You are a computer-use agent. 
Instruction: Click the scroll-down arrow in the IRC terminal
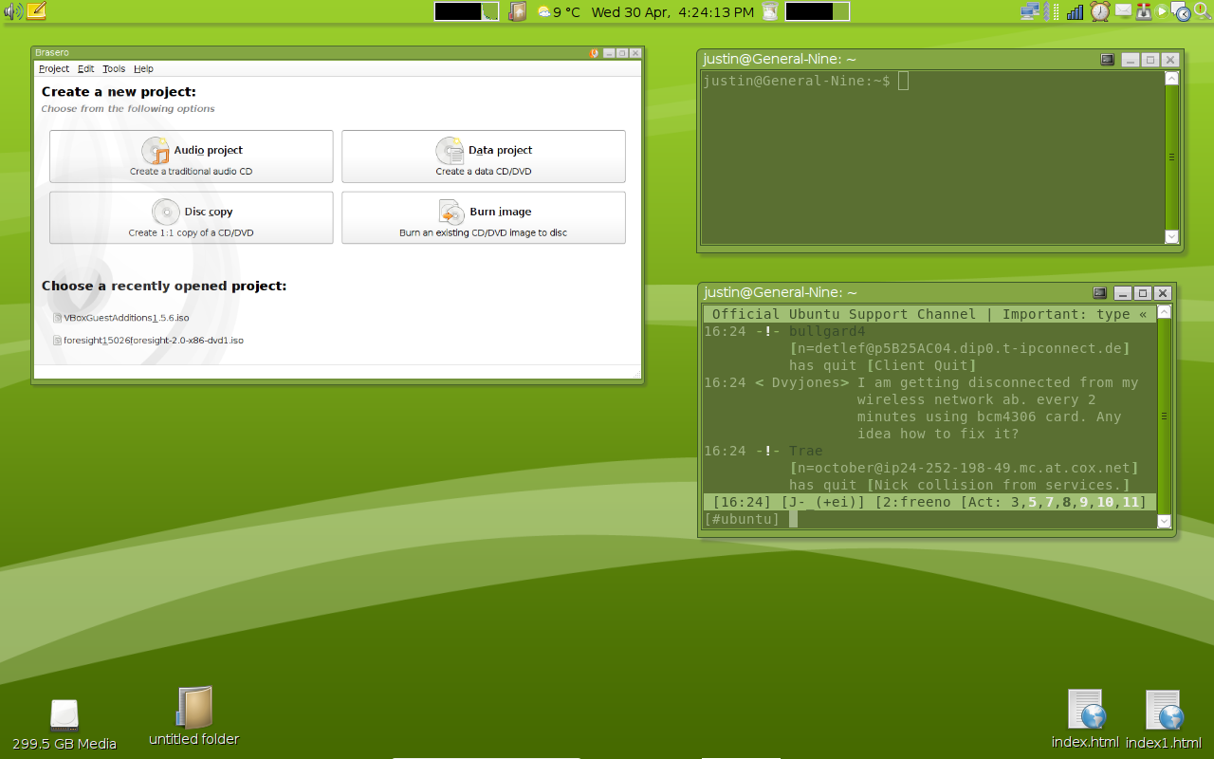click(x=1165, y=521)
